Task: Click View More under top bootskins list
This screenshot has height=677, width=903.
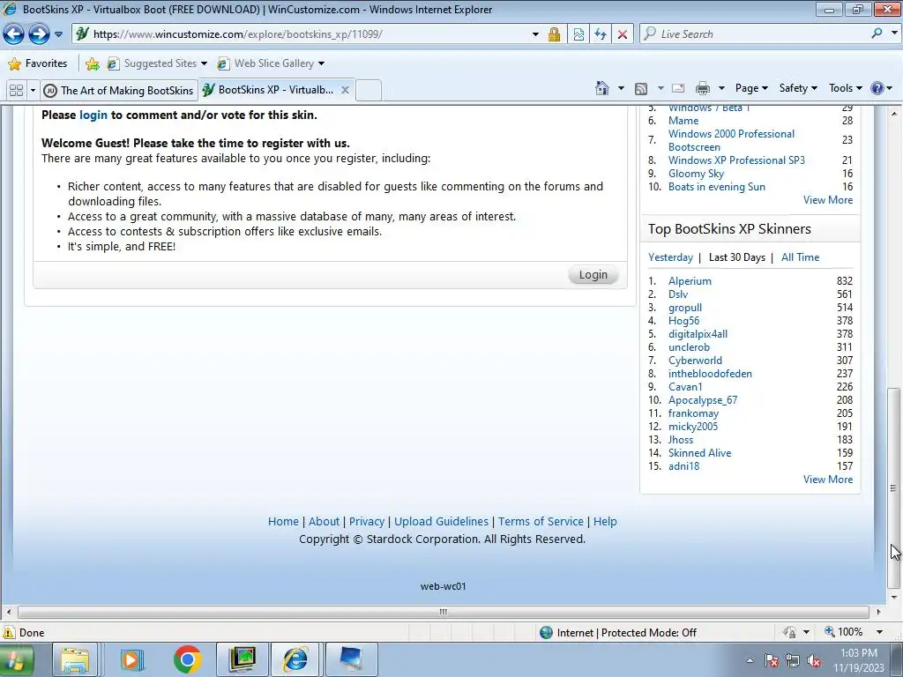Action: coord(827,200)
